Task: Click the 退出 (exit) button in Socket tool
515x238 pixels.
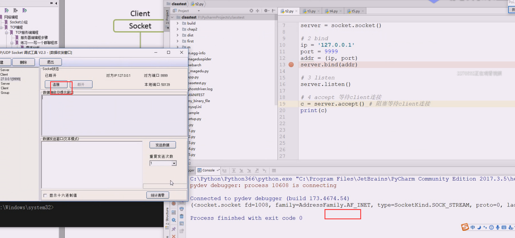Action: click(x=50, y=62)
